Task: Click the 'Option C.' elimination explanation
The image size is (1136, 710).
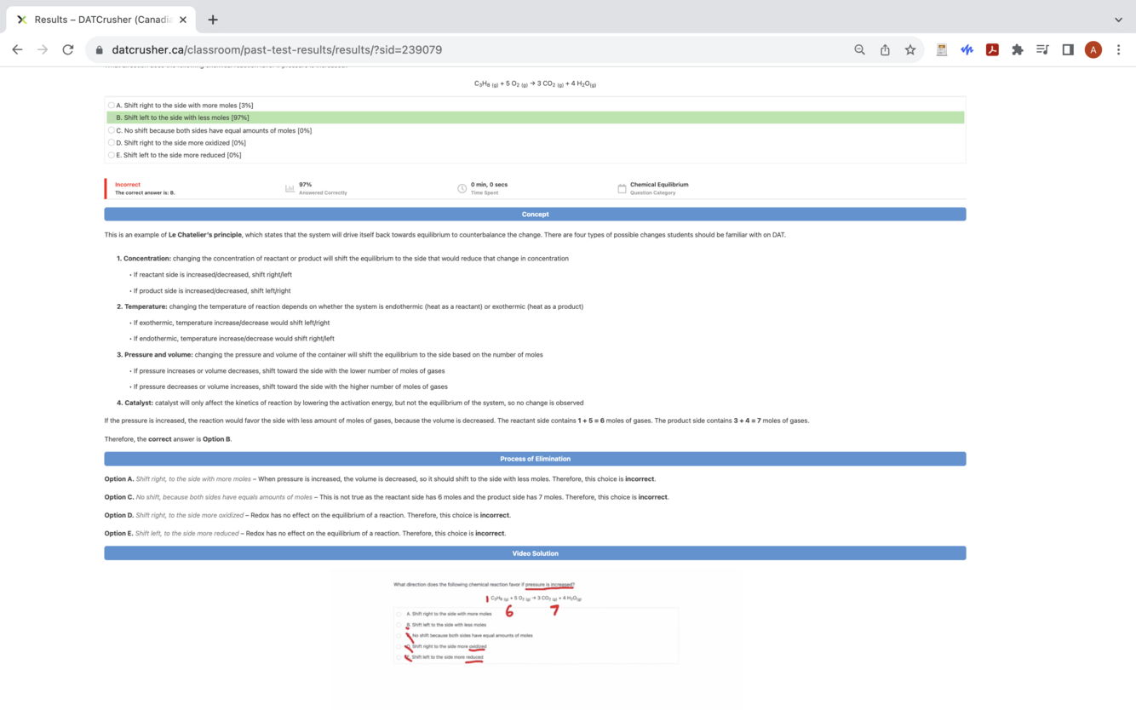Action: tap(387, 497)
